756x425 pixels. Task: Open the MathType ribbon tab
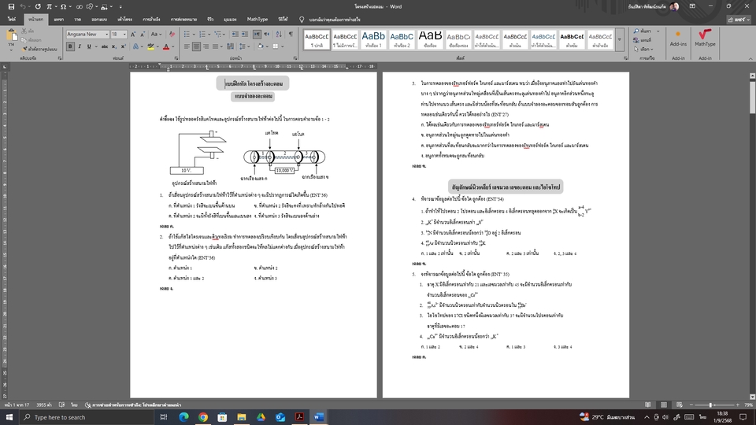[257, 18]
